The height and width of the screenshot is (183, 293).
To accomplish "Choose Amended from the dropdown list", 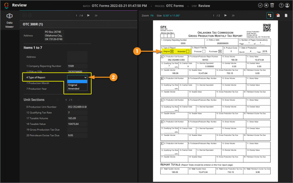I will [x=74, y=89].
